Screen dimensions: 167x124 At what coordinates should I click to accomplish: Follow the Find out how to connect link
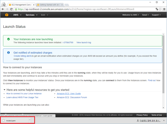152,80
